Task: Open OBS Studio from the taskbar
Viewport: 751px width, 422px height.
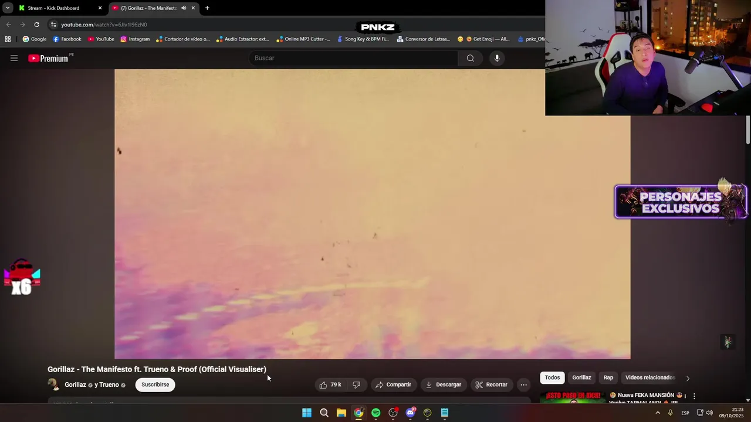Action: pos(393,413)
